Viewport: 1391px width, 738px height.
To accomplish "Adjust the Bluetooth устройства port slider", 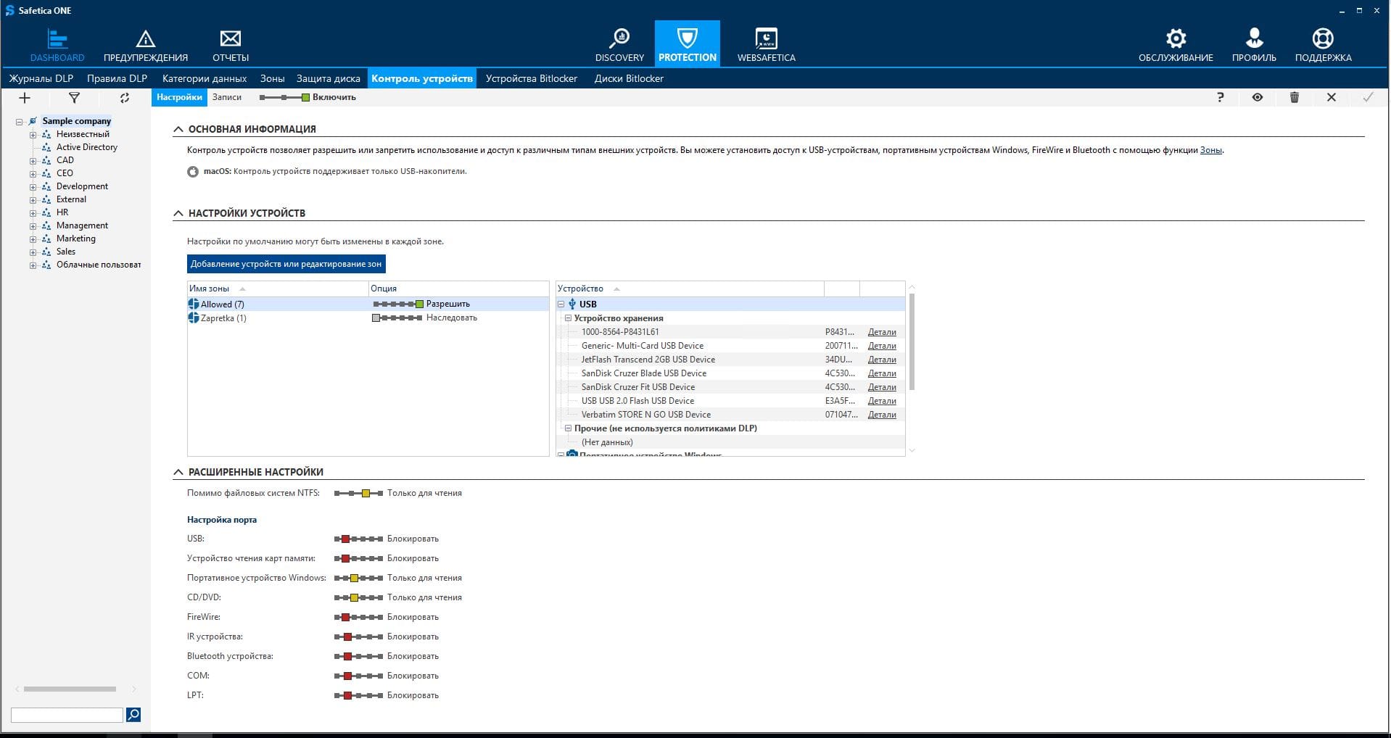I will click(358, 656).
